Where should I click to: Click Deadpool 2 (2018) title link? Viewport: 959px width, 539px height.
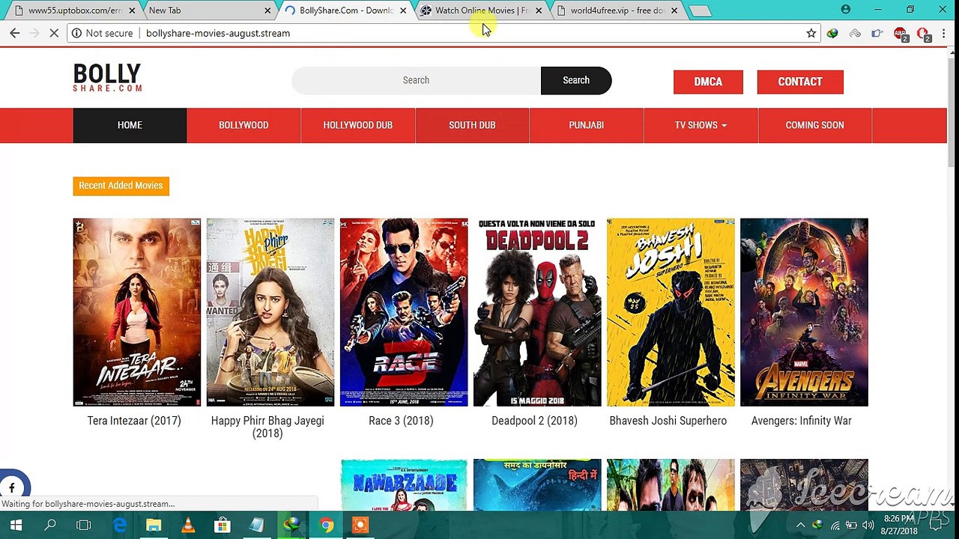tap(534, 421)
